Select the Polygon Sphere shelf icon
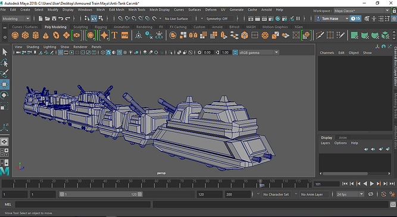The height and width of the screenshot is (217, 397). pos(15,36)
